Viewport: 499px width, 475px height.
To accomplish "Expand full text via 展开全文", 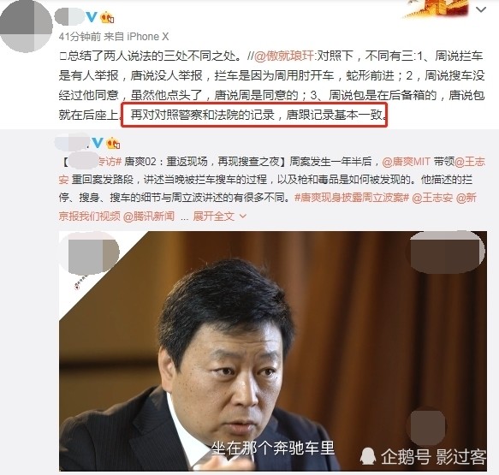I will pos(214,217).
